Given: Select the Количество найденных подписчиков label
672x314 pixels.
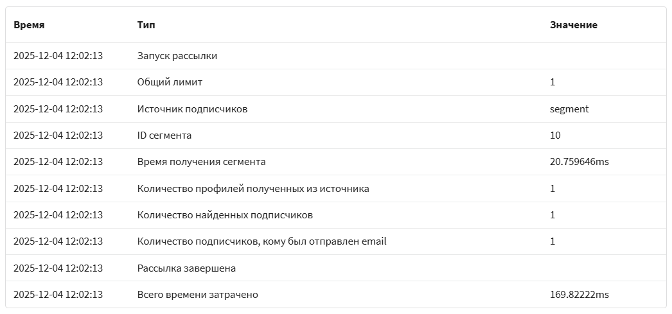Looking at the screenshot, I should (x=225, y=215).
